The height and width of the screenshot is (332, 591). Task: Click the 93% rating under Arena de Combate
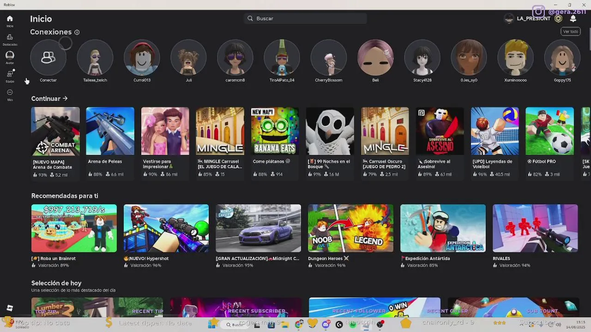tap(40, 175)
